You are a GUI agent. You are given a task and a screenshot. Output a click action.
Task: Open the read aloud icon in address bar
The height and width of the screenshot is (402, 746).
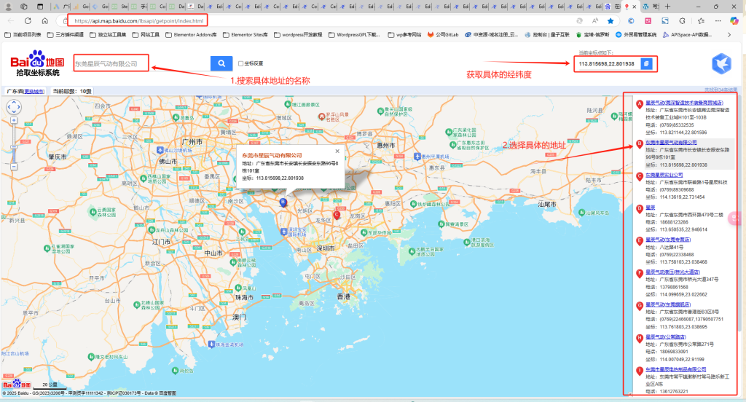coord(595,21)
